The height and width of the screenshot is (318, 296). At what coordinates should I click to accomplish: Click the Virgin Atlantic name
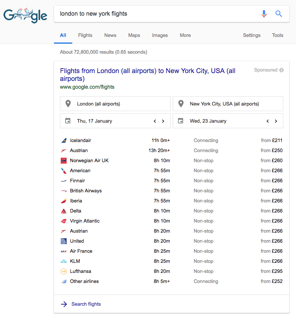click(85, 221)
